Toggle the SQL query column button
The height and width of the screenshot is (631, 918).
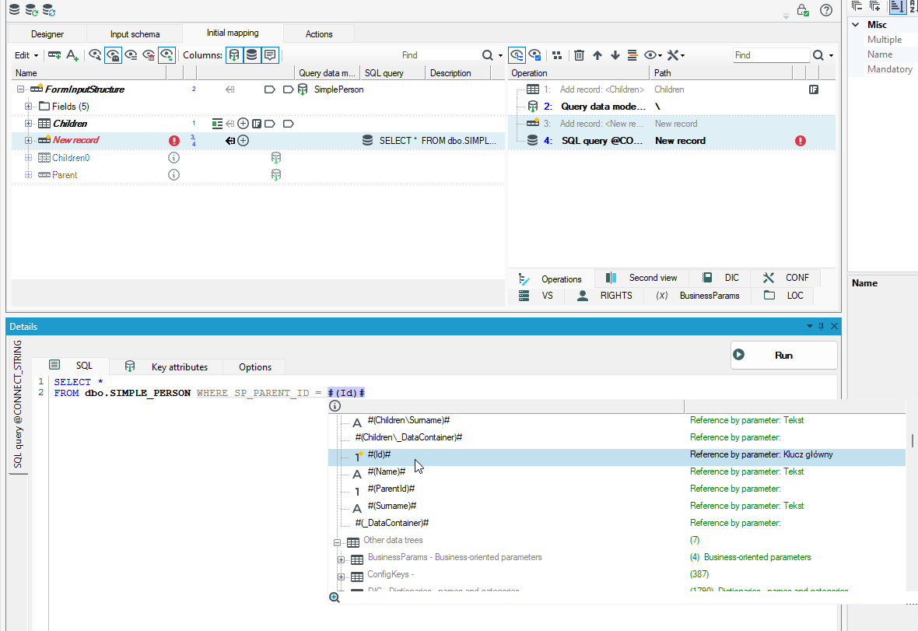(x=252, y=55)
